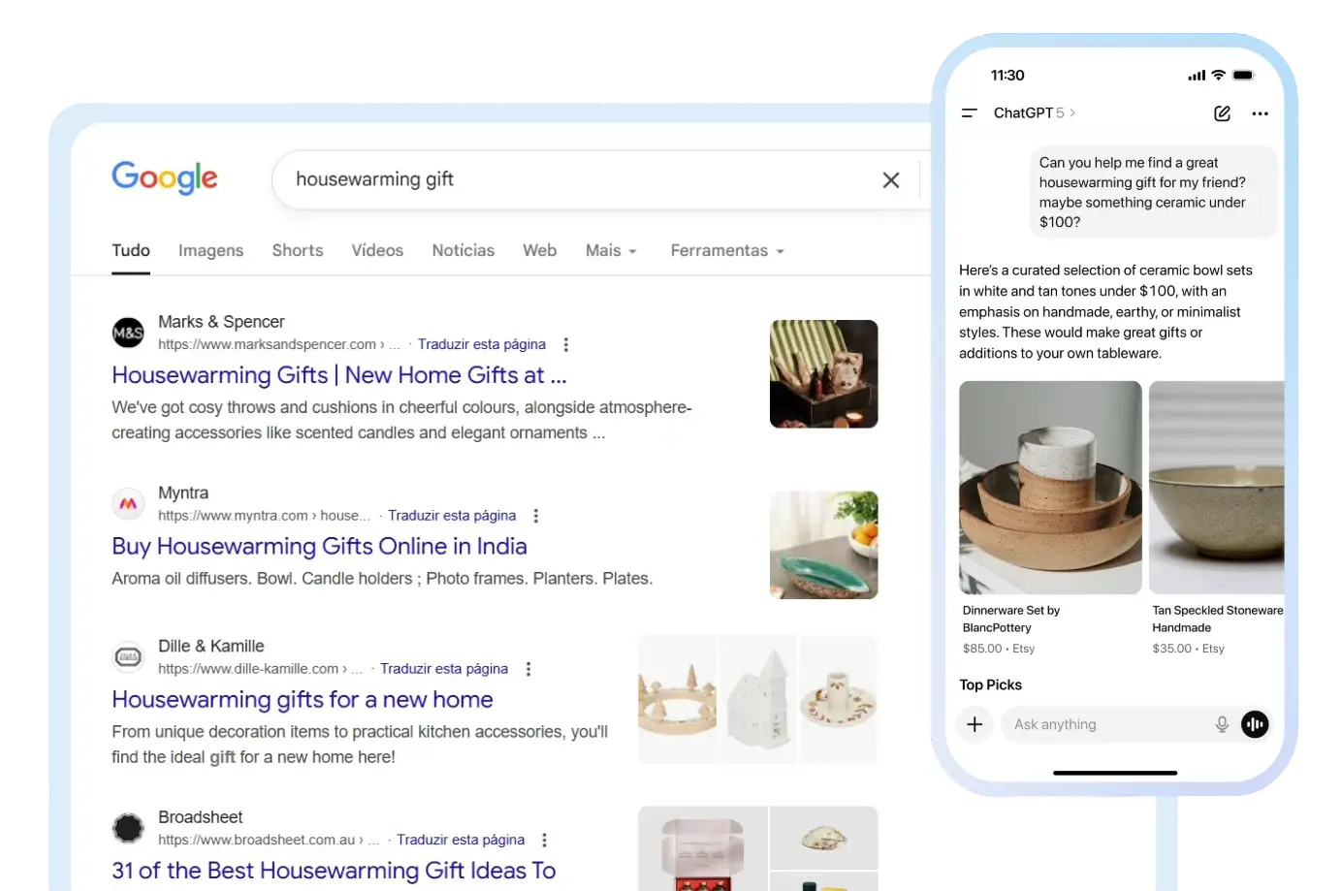Click the Google logo

tap(164, 177)
